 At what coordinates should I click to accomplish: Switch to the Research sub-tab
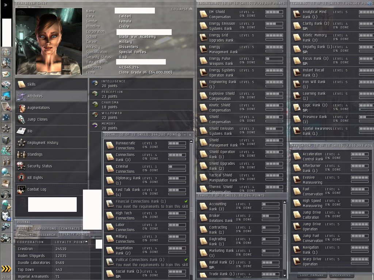pos(47,234)
